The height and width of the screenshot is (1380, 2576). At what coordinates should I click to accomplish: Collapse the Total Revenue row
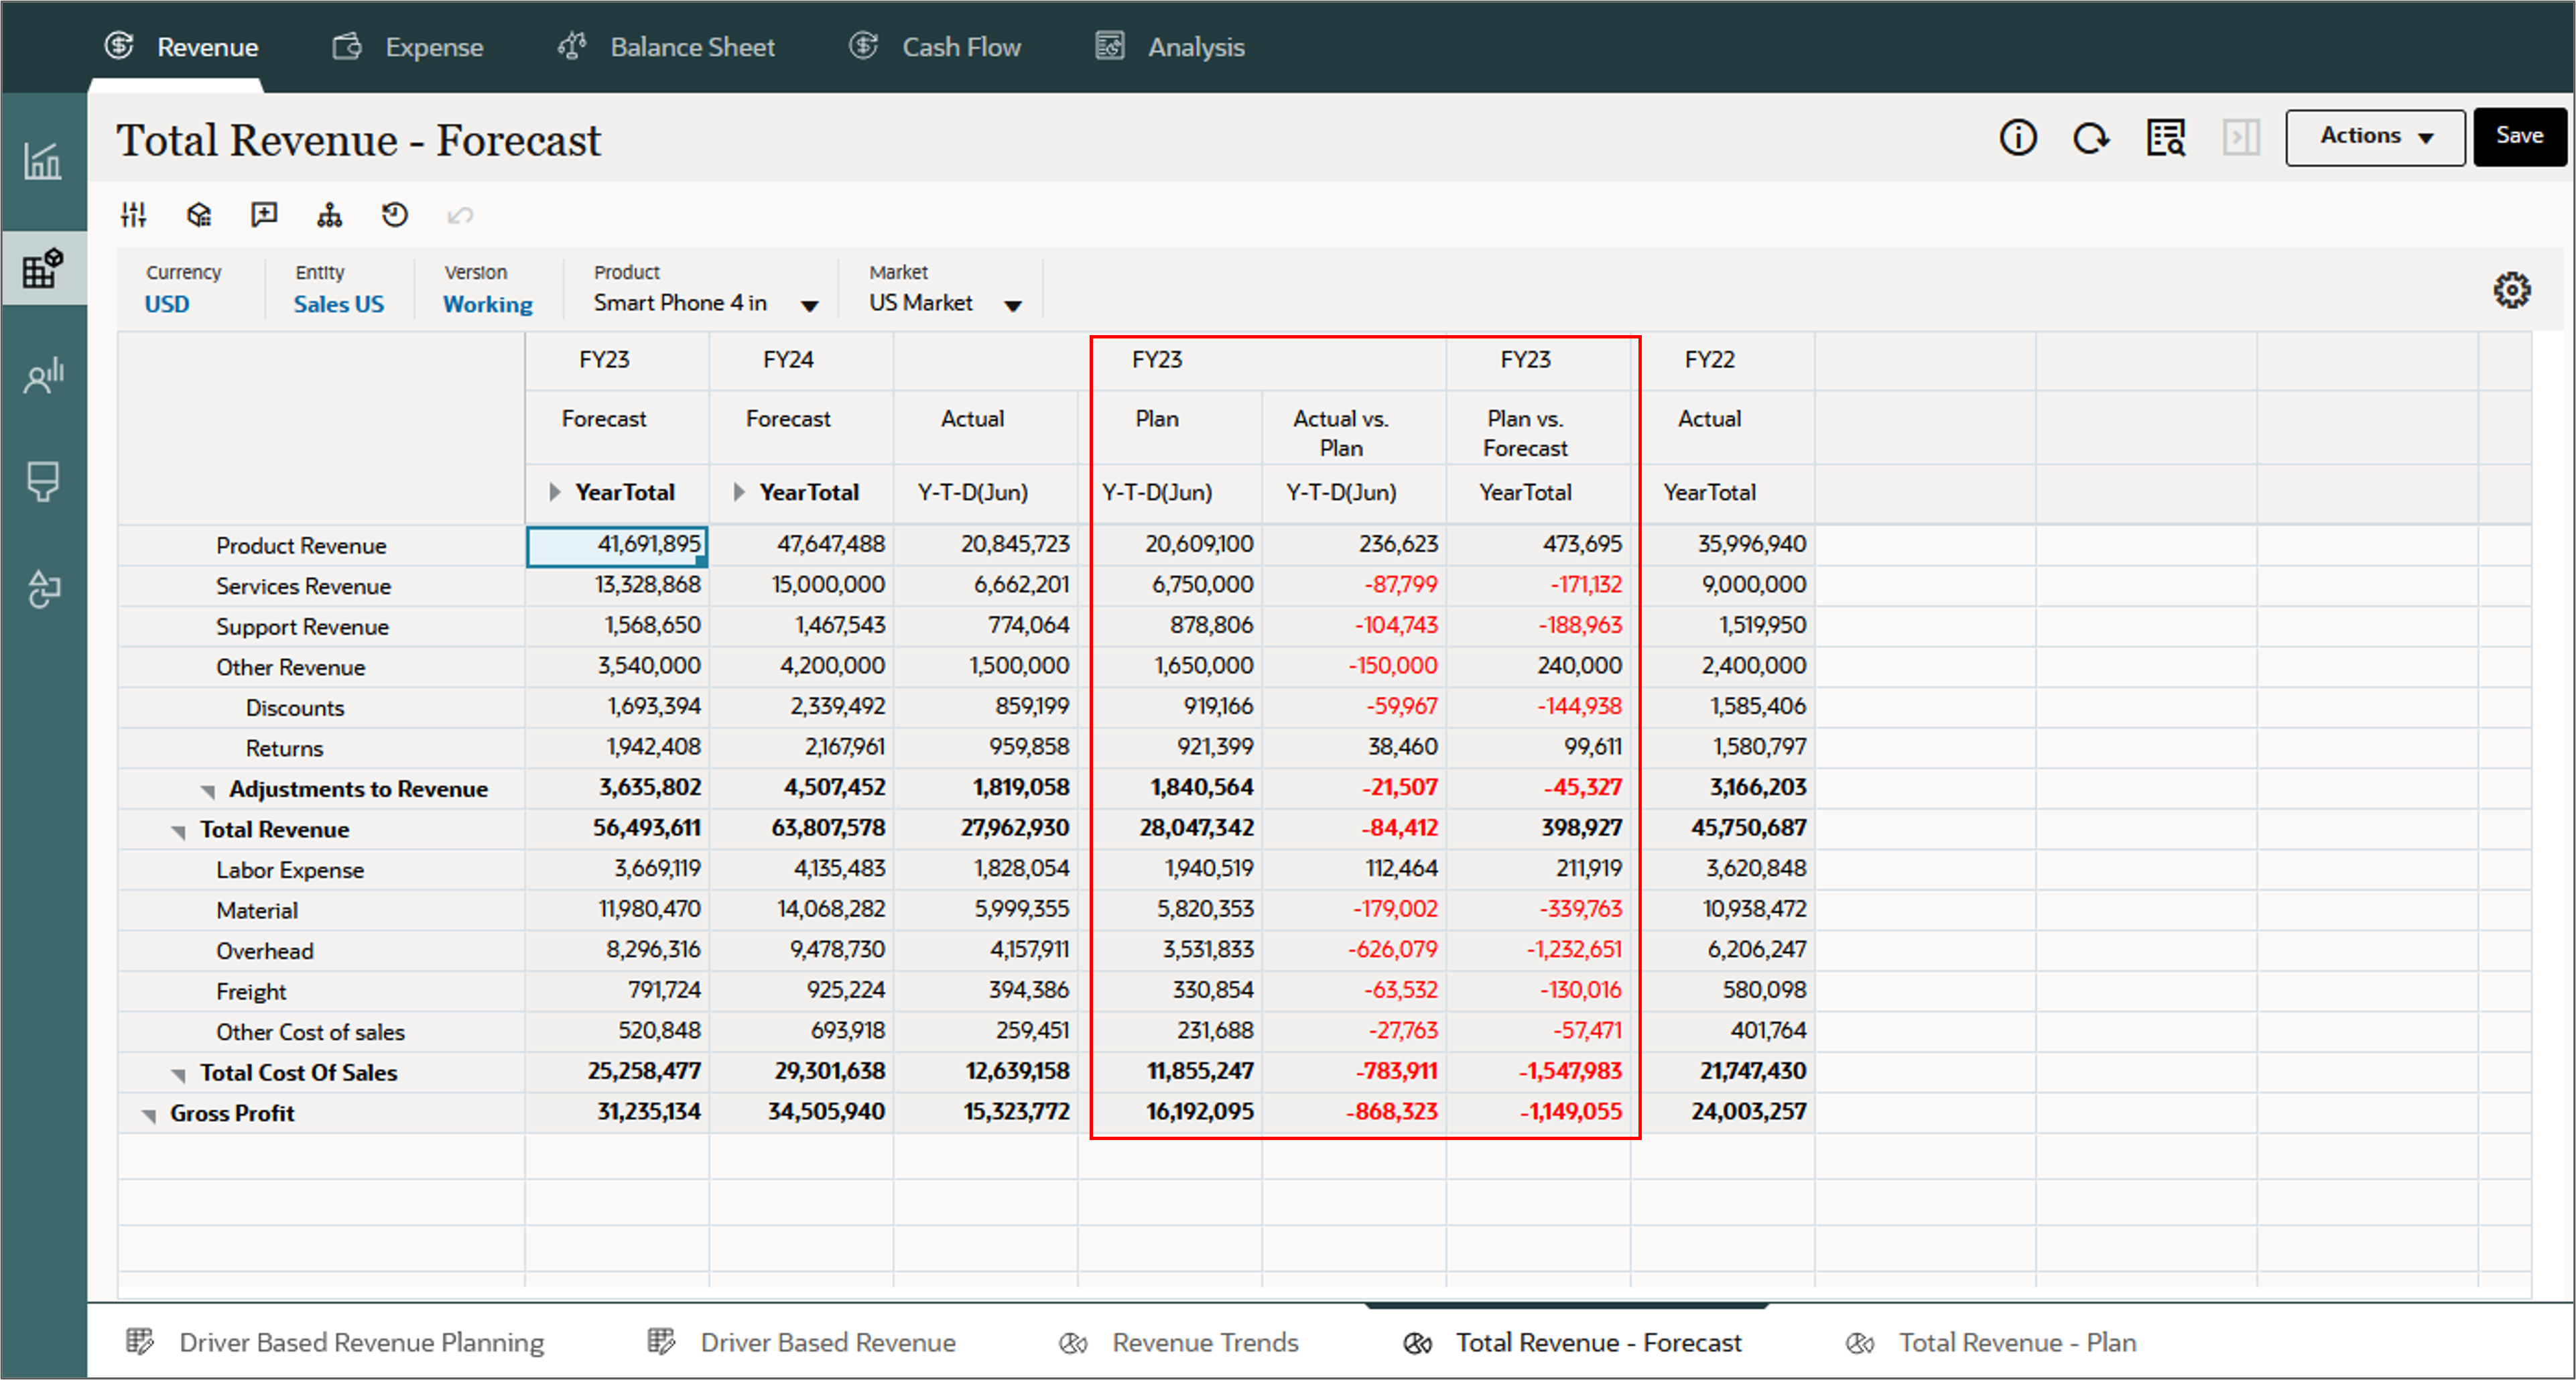point(179,832)
